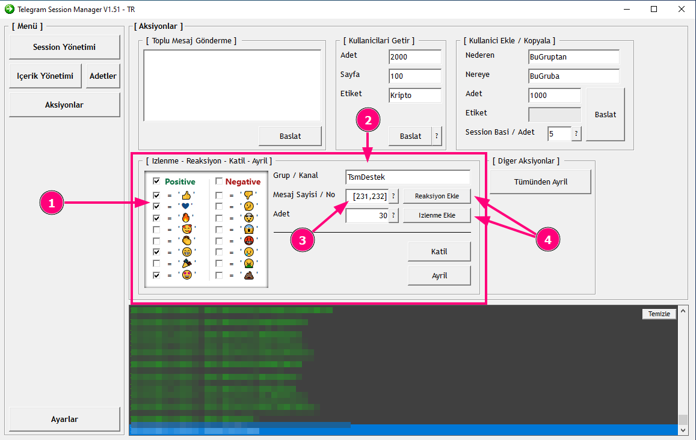The width and height of the screenshot is (696, 440).
Task: Open help '?' beside Session Basi / Adet field
Action: point(576,133)
